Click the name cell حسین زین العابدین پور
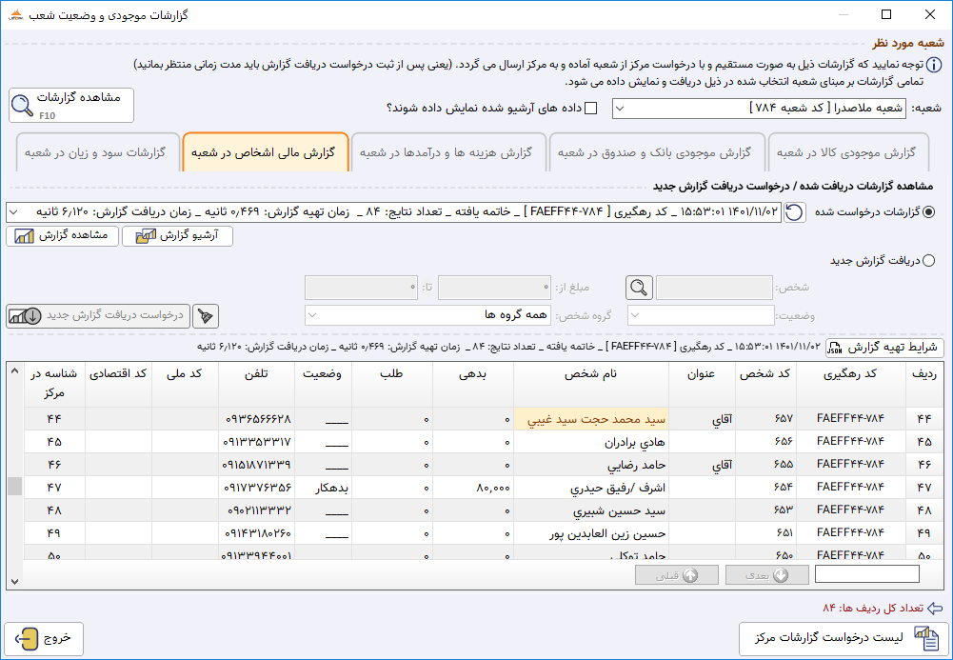The width and height of the screenshot is (953, 660). 591,533
